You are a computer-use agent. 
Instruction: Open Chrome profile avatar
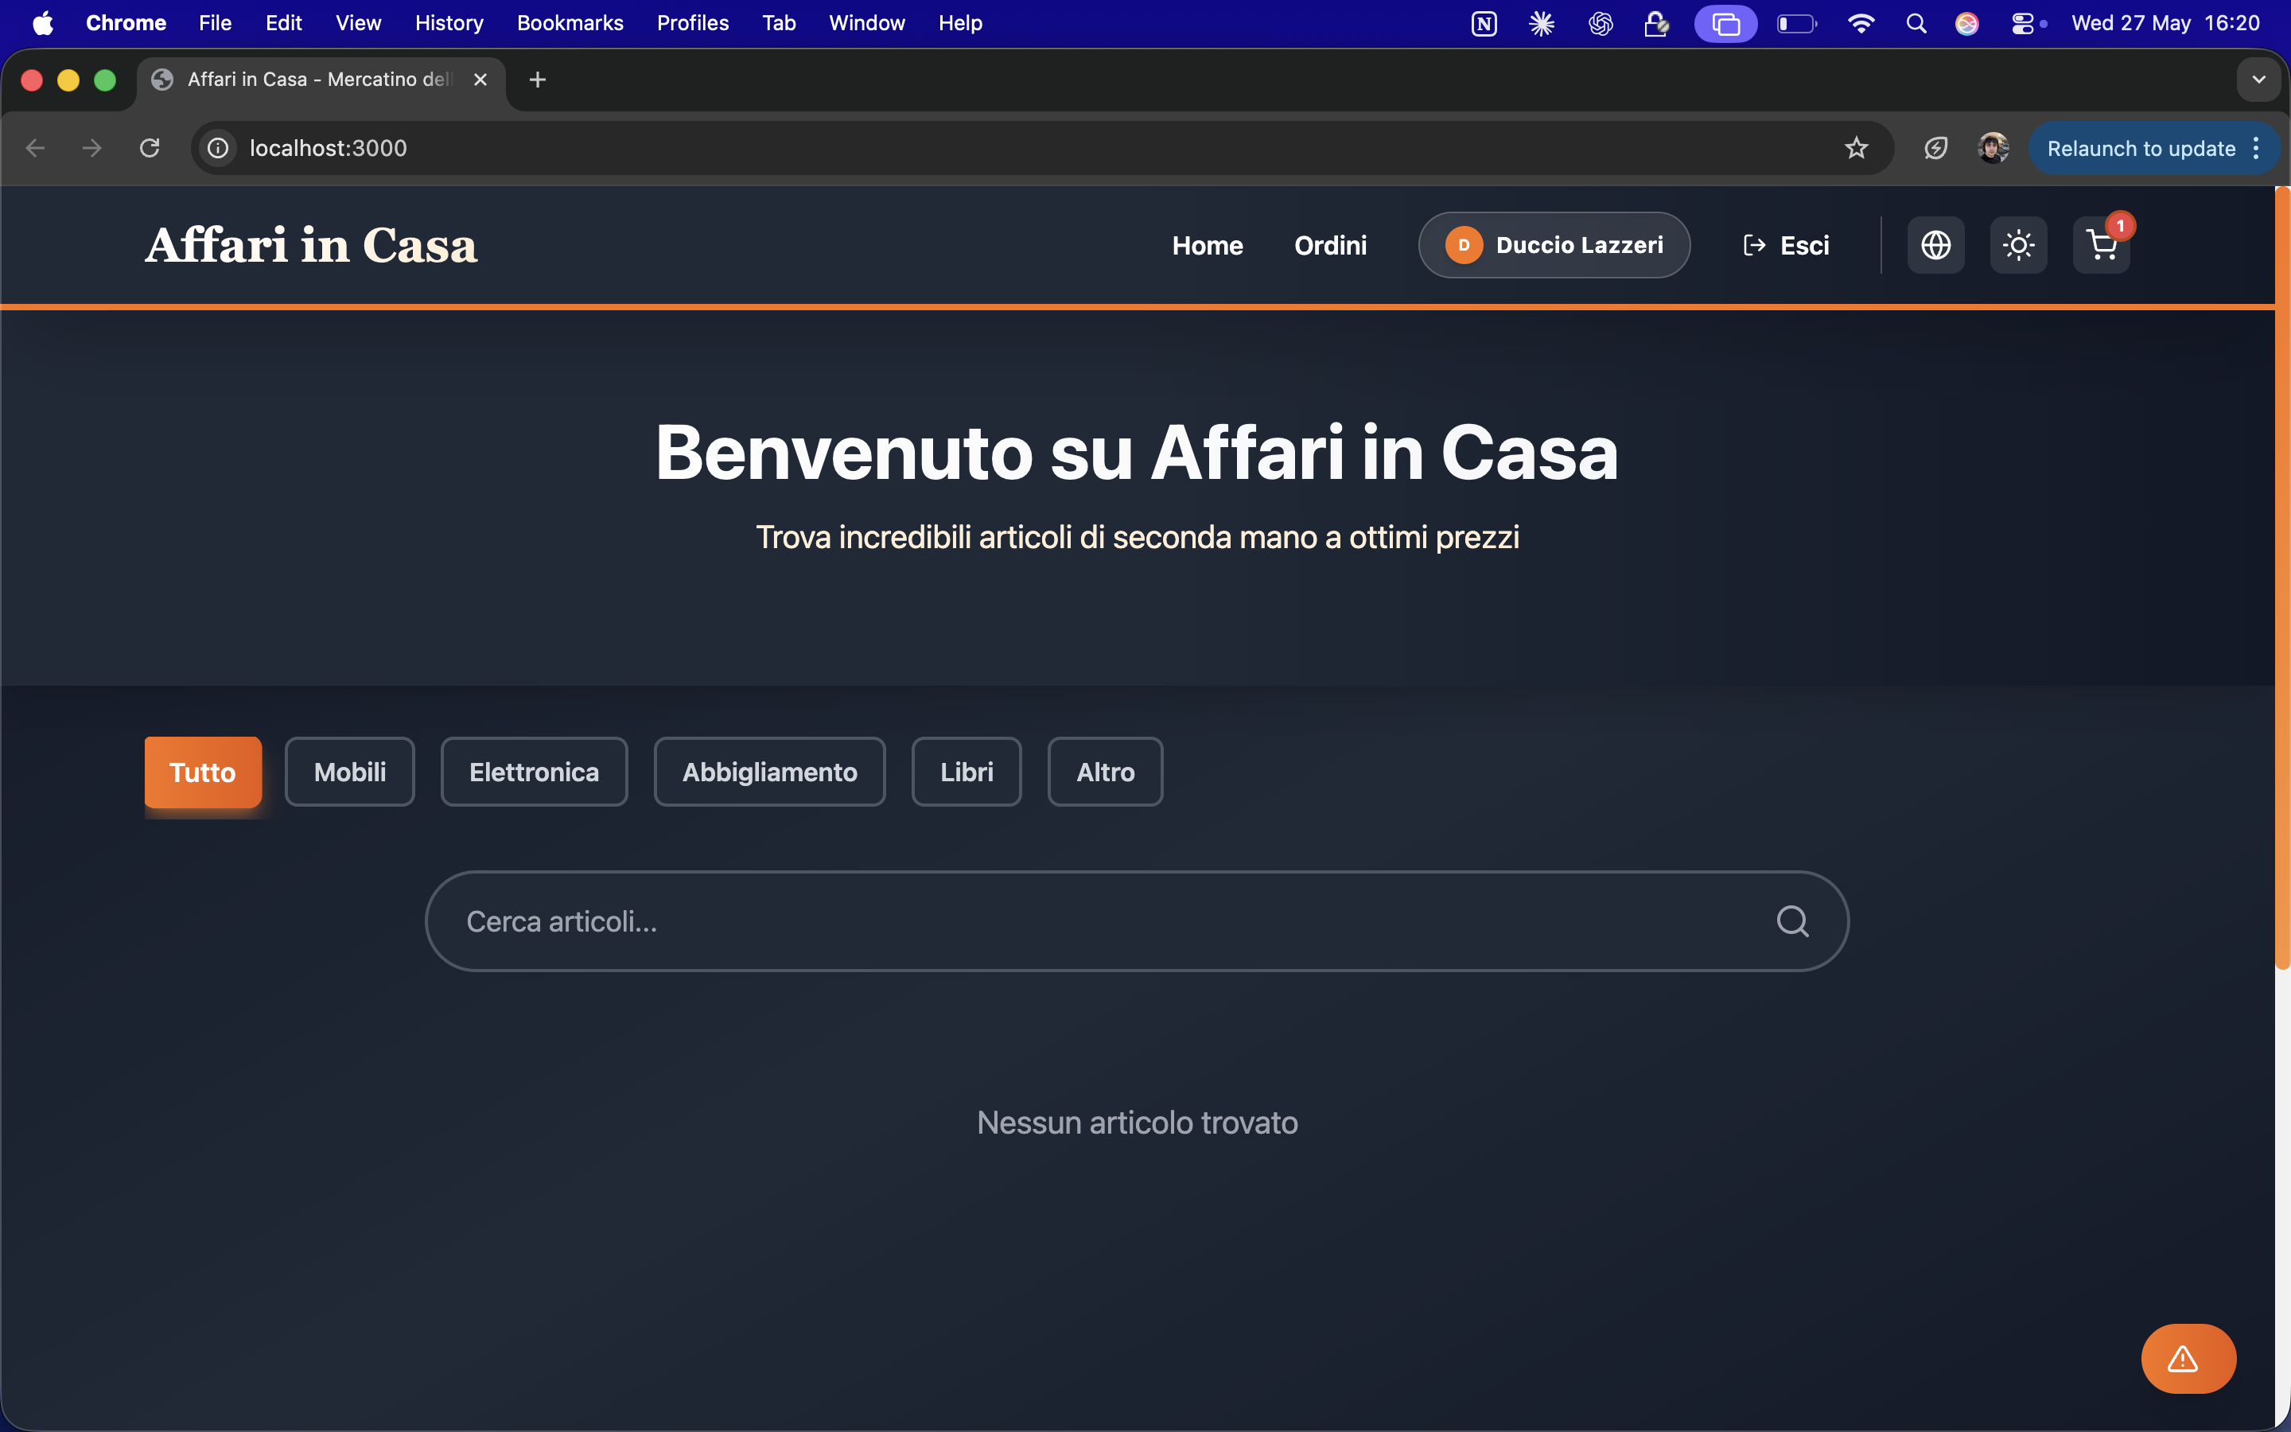(x=1993, y=148)
